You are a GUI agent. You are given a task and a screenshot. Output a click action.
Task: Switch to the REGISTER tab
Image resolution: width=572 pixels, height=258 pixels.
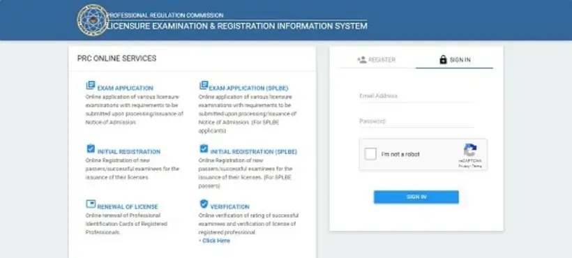pyautogui.click(x=378, y=60)
